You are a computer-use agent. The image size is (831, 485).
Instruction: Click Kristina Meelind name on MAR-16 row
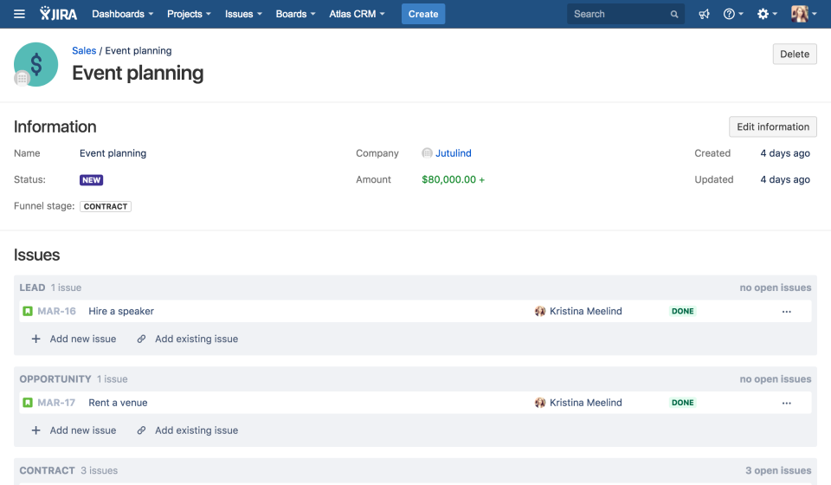[586, 311]
